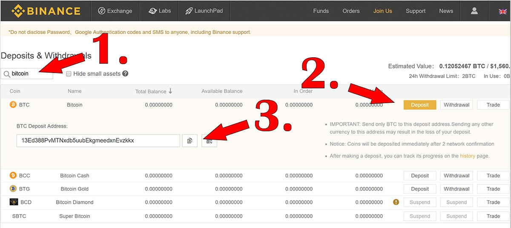Copy the BTC deposit address
Image resolution: width=511 pixels, height=228 pixels.
189,141
